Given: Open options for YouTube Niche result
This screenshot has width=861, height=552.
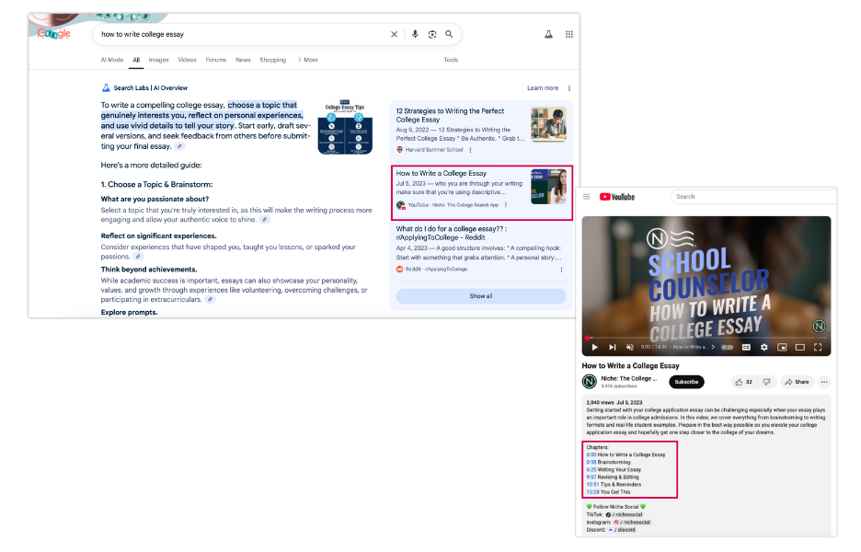Looking at the screenshot, I should pyautogui.click(x=506, y=205).
